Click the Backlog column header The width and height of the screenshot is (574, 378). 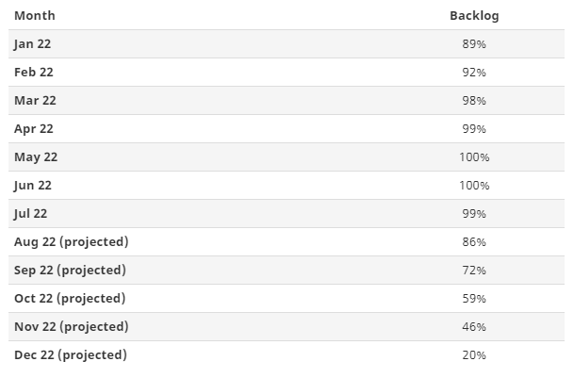[x=474, y=15]
